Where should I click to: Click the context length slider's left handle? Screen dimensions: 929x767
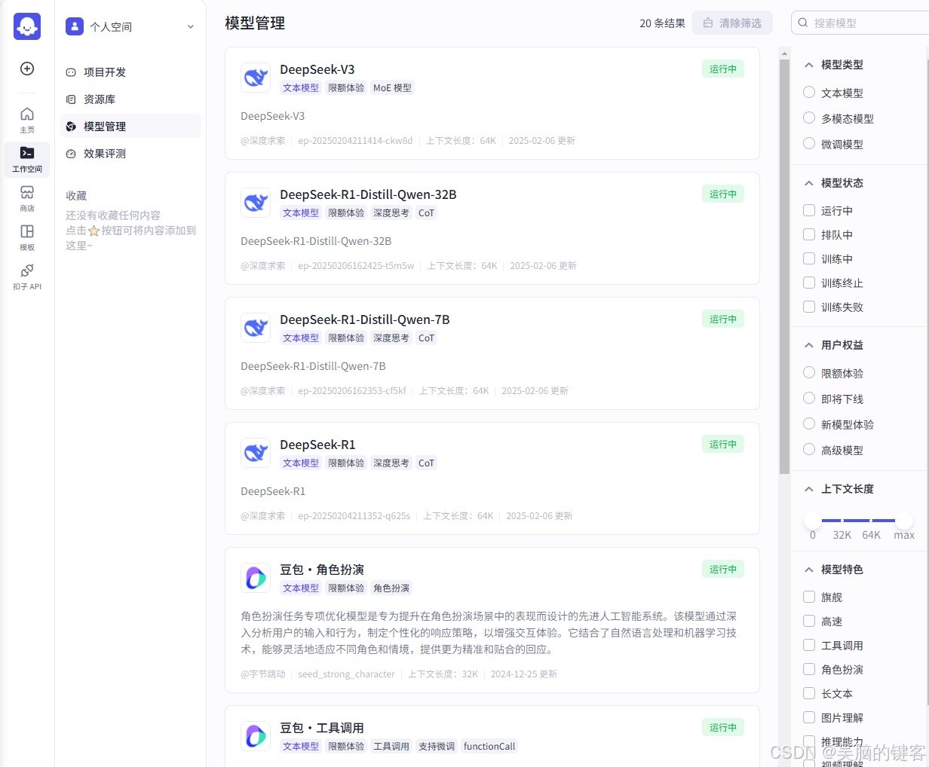tap(812, 520)
